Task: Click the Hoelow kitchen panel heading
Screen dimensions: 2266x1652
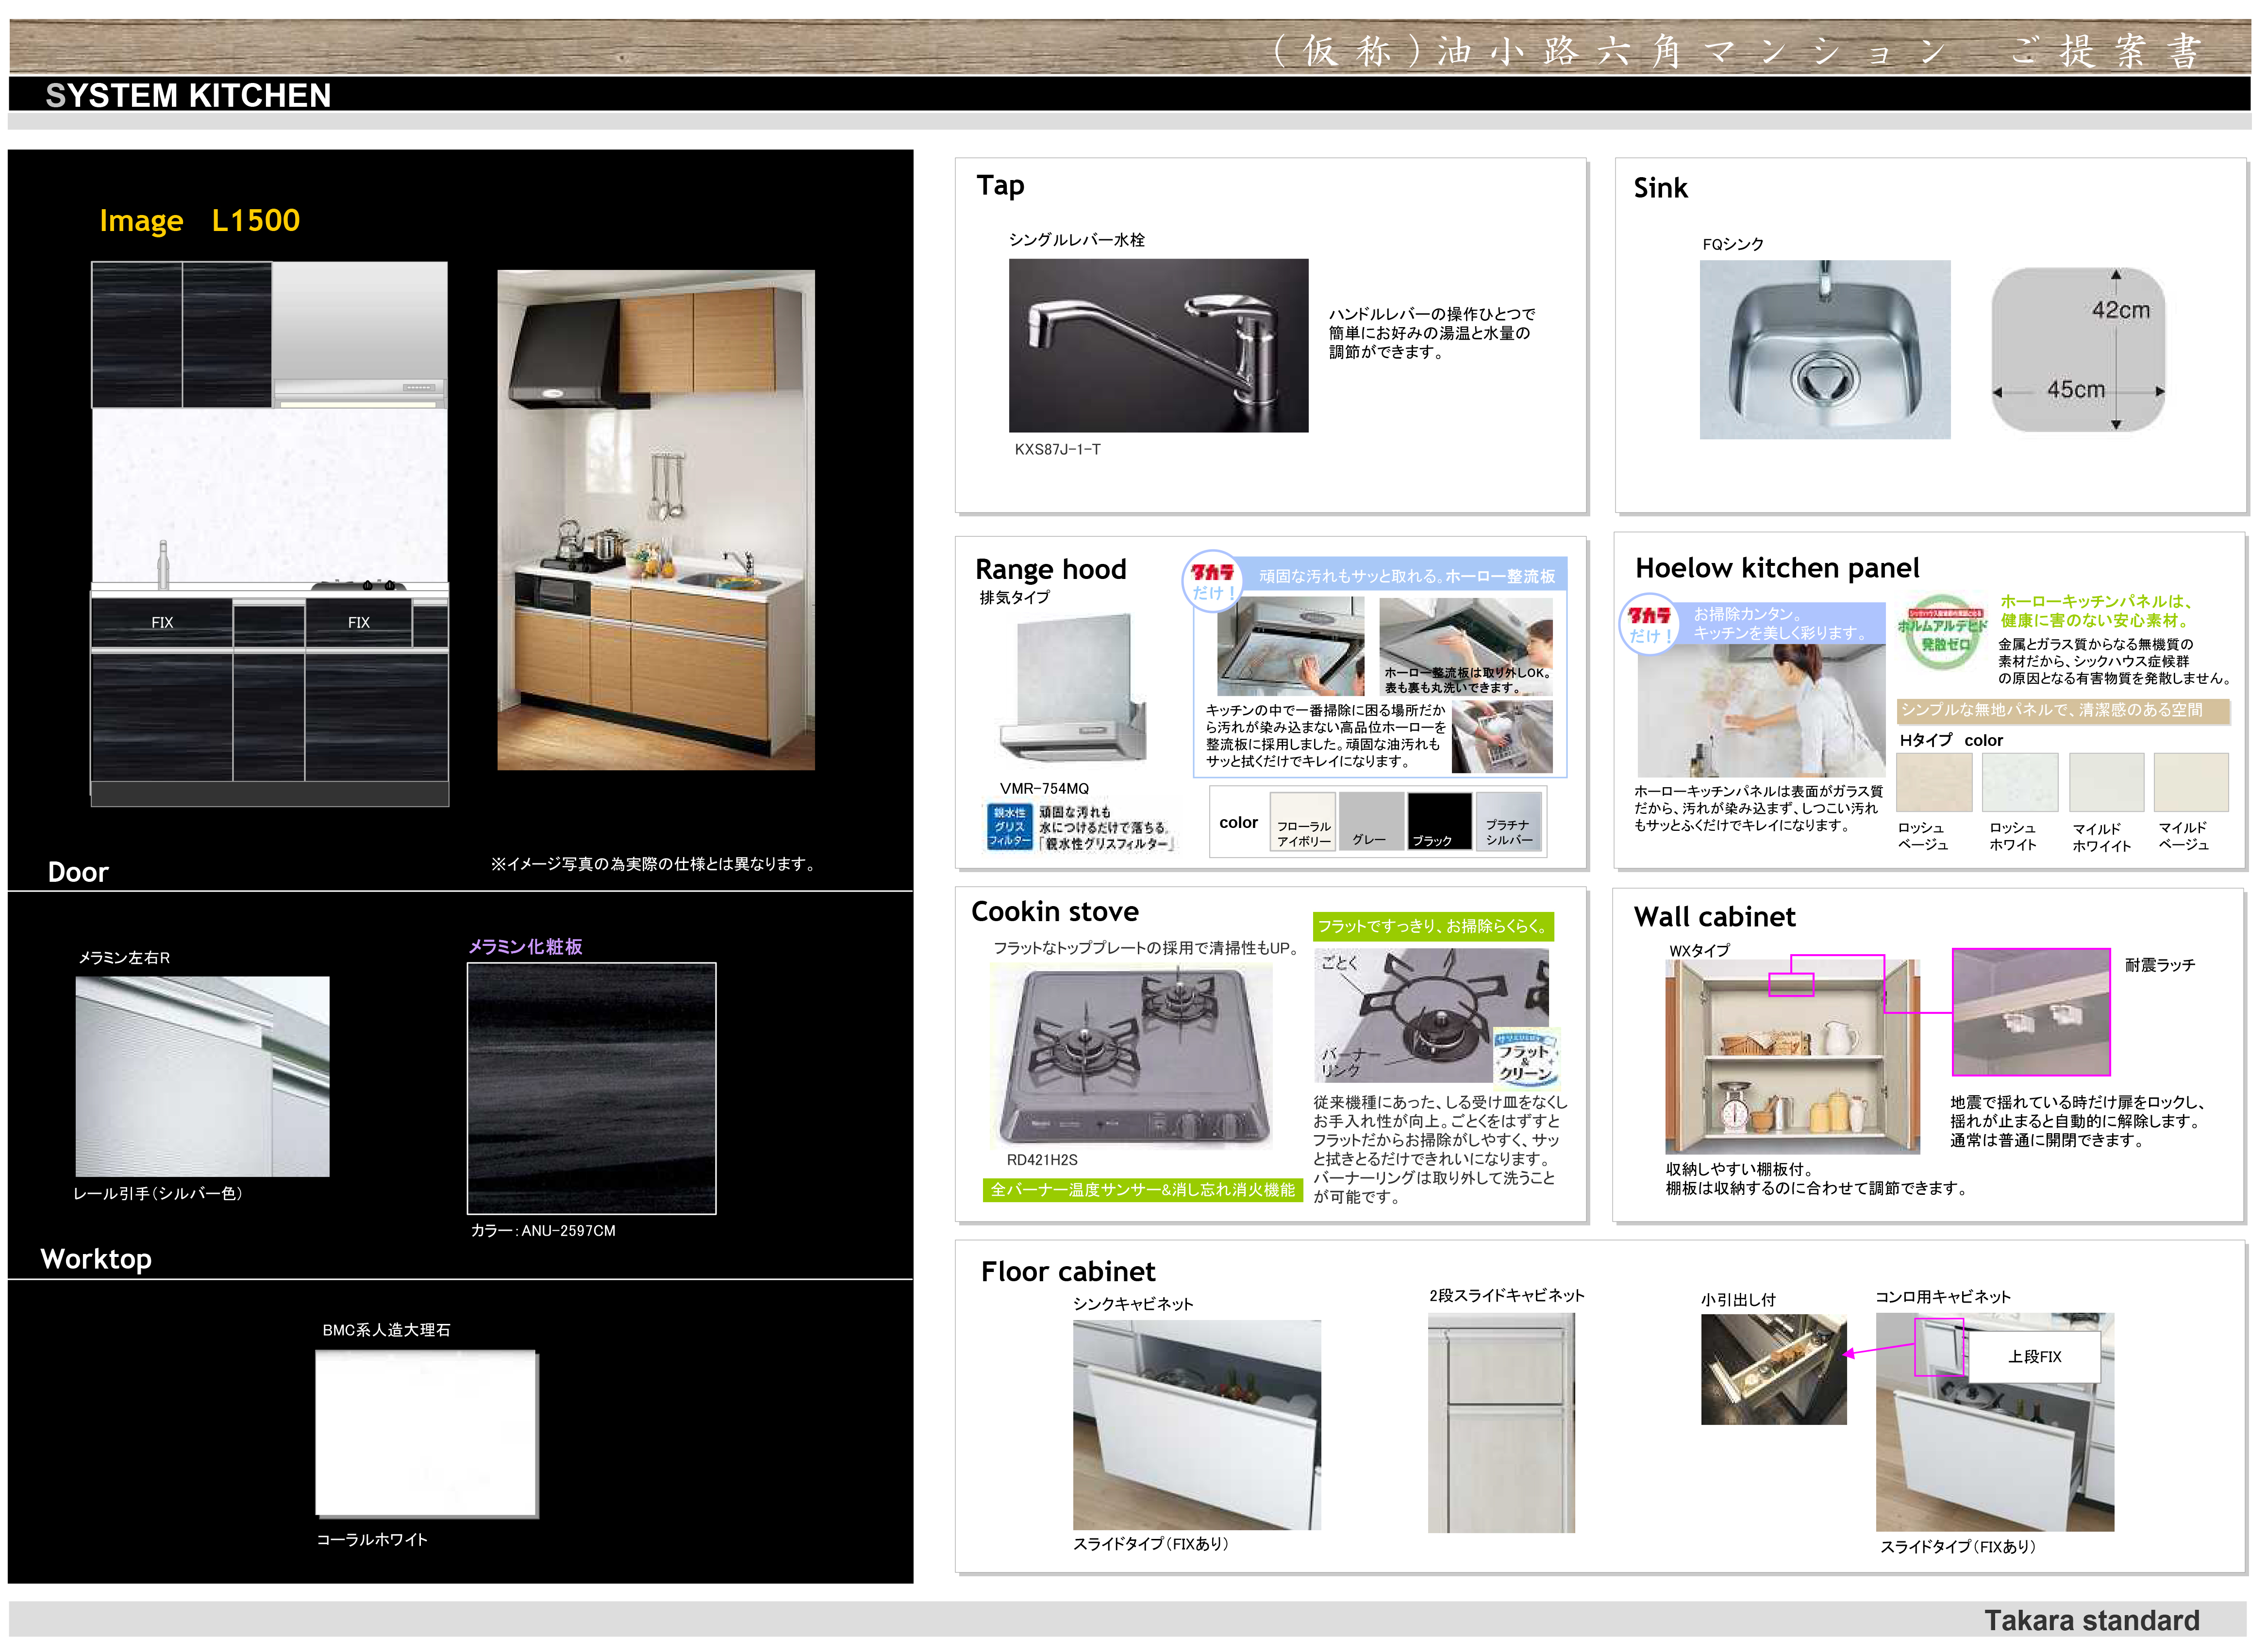Action: (x=1777, y=568)
